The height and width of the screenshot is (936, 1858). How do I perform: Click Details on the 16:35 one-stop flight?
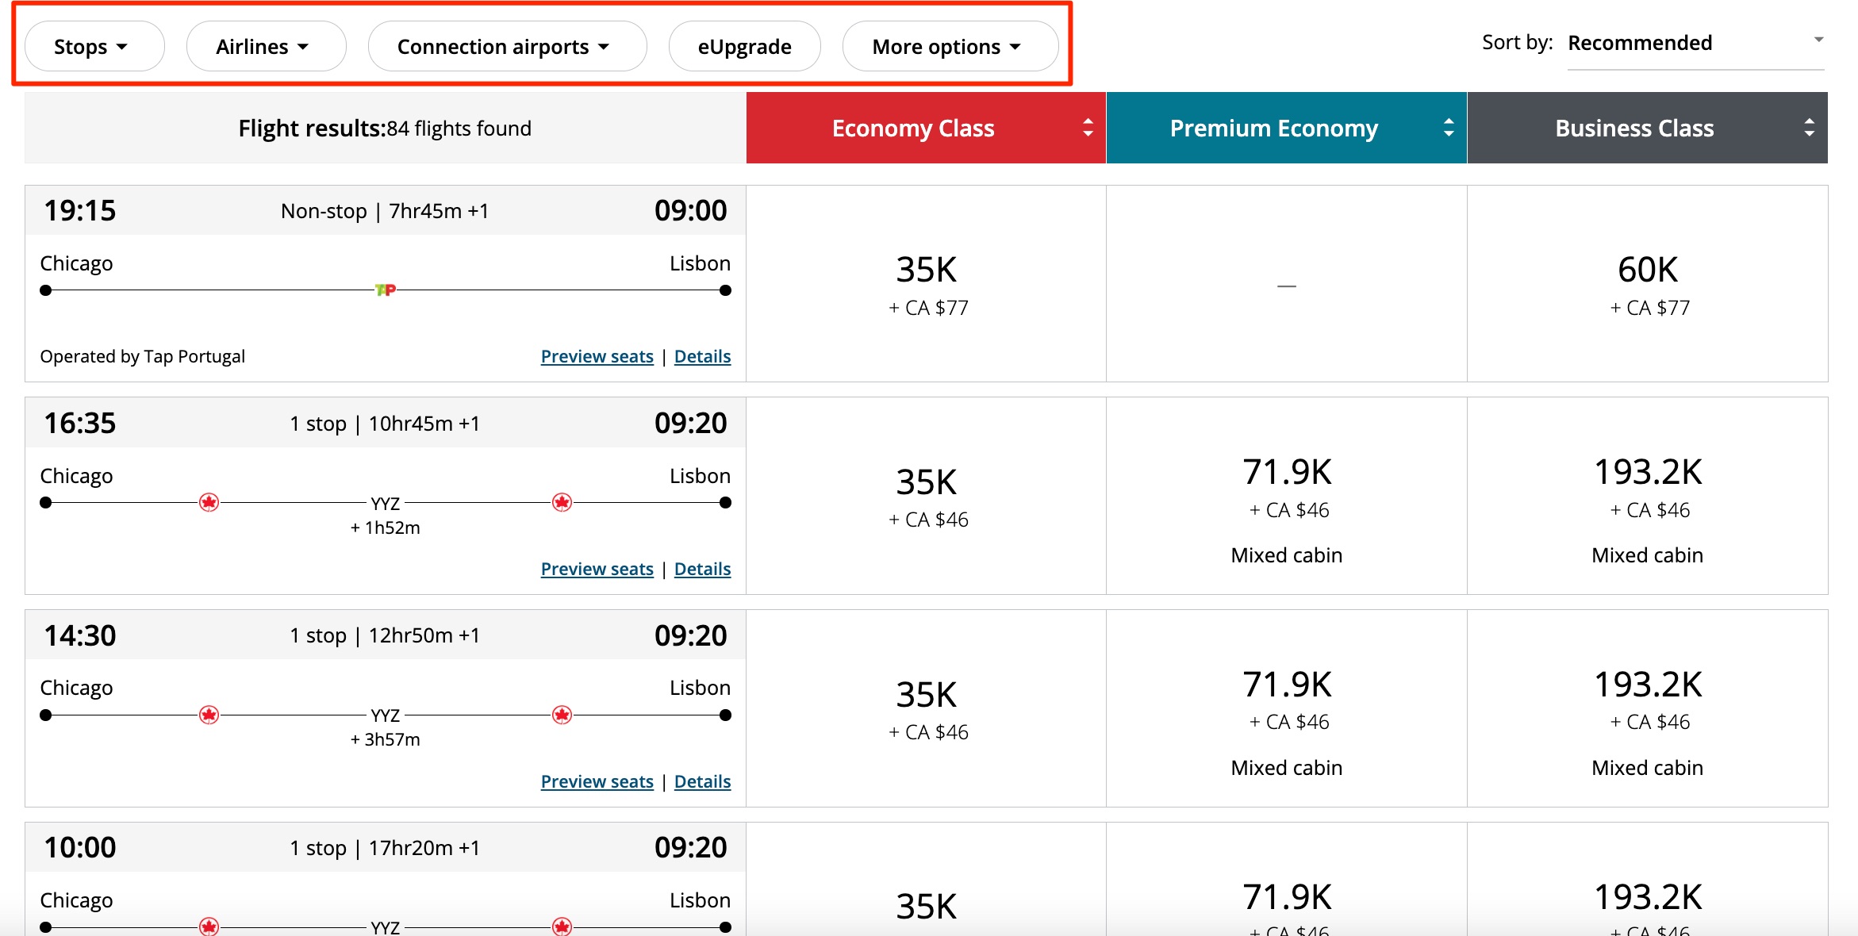pos(702,568)
